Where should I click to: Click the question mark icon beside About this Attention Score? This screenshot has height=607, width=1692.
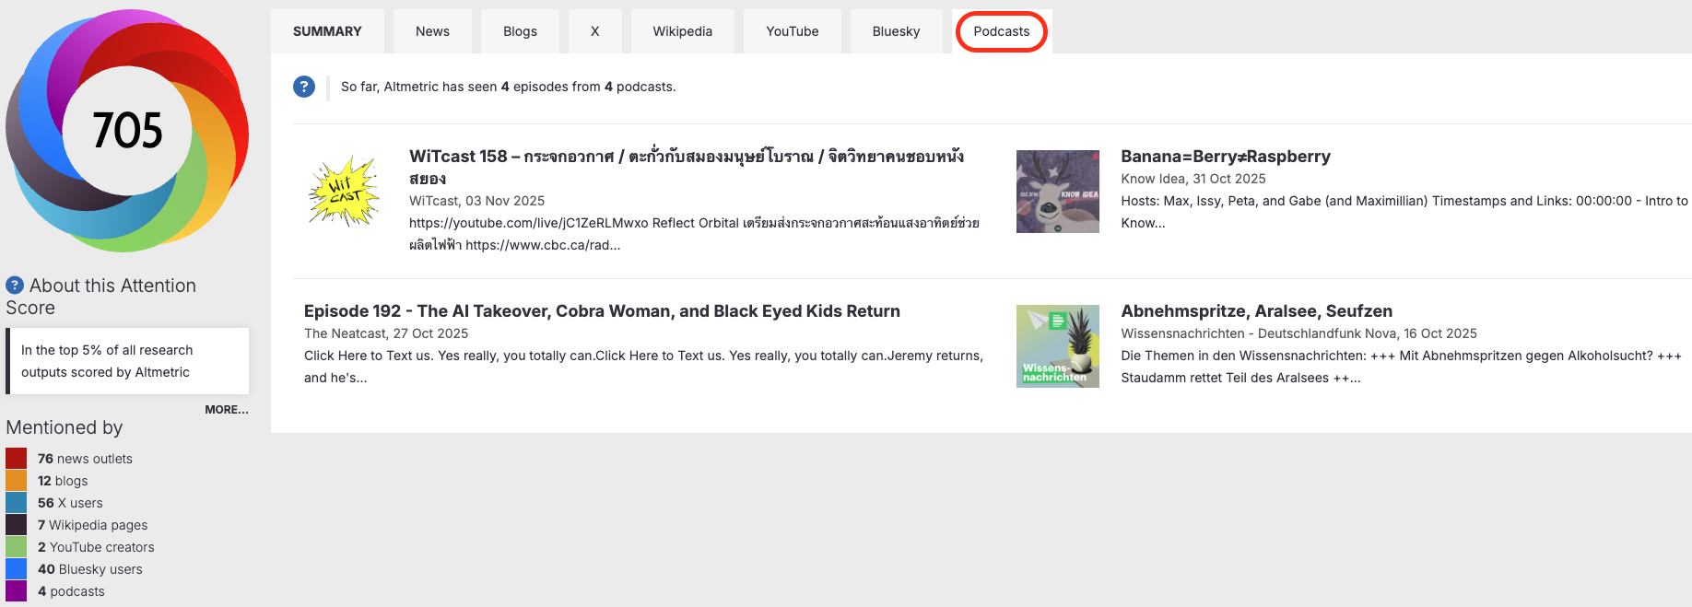pos(15,286)
